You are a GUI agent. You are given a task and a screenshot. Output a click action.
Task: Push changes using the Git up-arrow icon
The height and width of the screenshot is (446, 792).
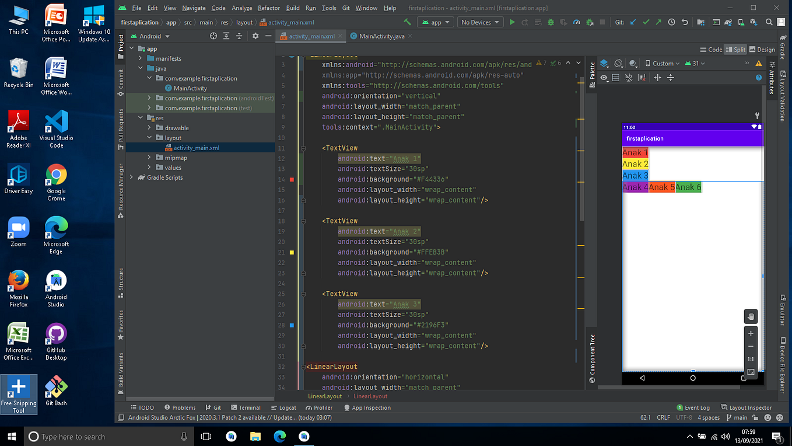click(x=658, y=22)
